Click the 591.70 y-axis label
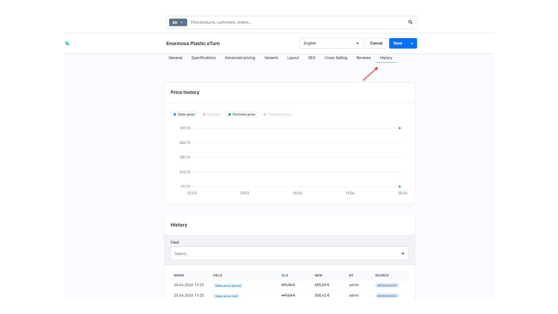The image size is (558, 314). tap(185, 128)
